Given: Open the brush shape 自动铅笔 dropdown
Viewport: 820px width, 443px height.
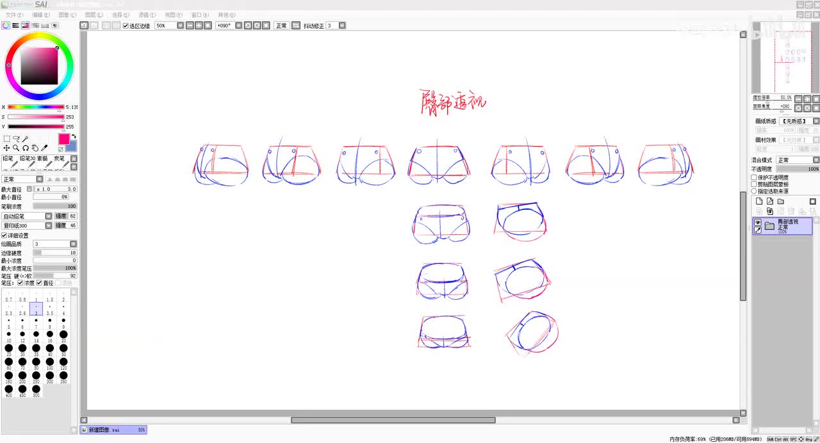Looking at the screenshot, I should coord(48,216).
